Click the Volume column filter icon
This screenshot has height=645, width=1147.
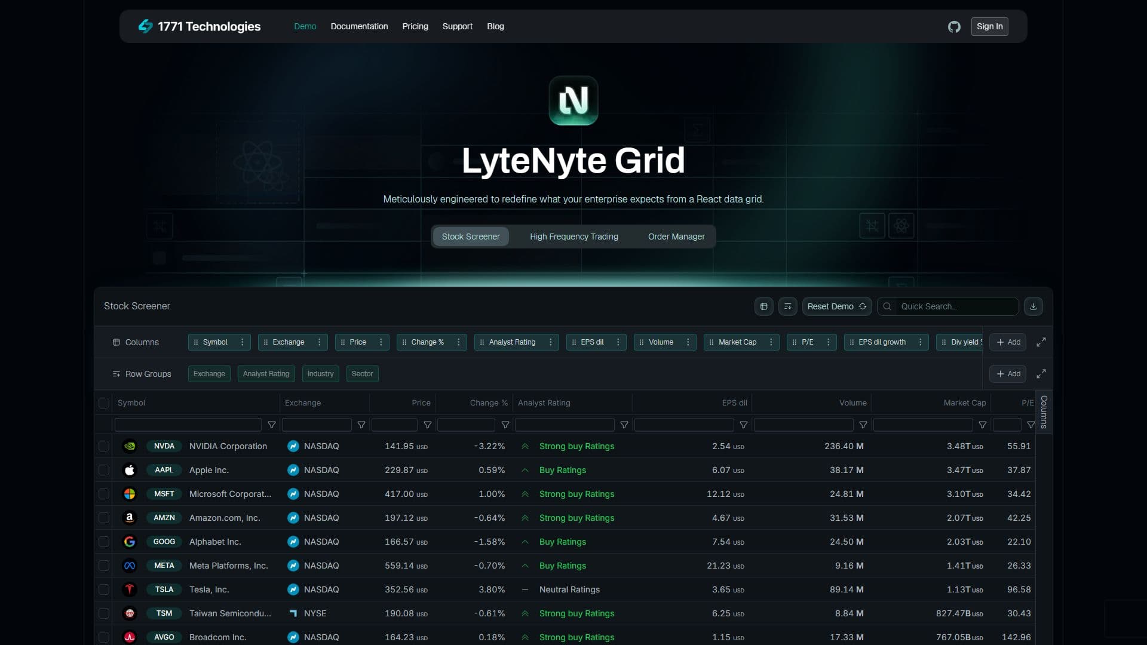click(x=863, y=425)
